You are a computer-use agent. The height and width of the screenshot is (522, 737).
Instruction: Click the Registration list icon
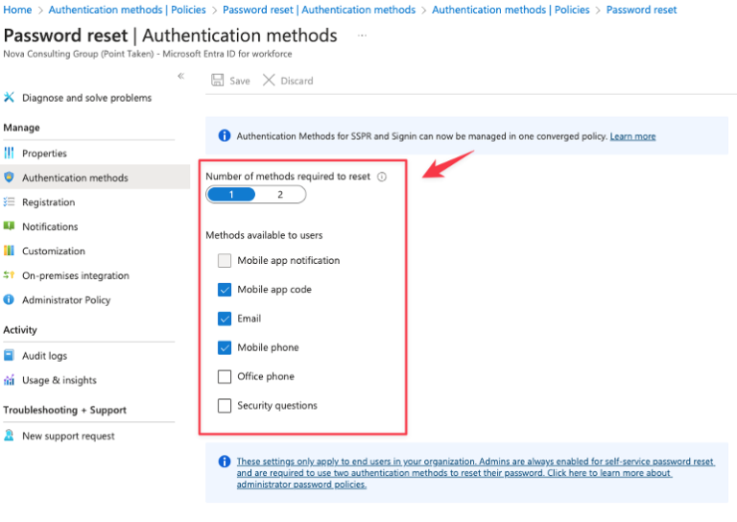click(x=10, y=202)
